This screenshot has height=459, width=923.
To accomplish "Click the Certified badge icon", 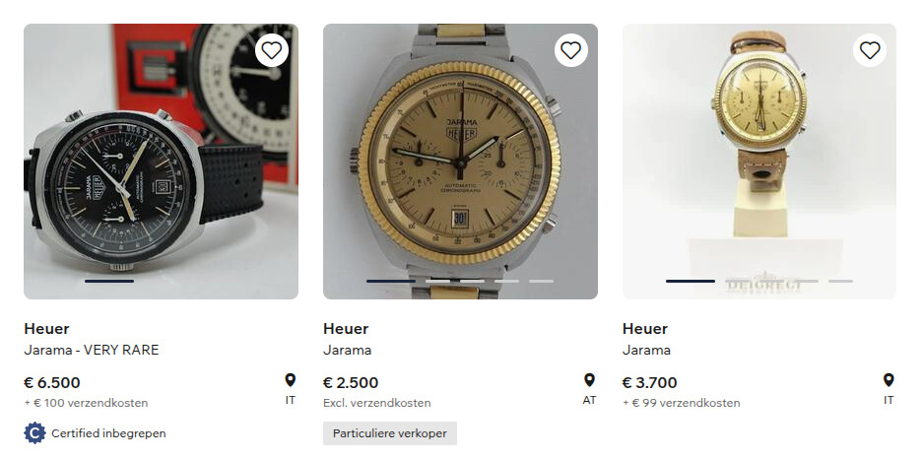I will pos(34,432).
